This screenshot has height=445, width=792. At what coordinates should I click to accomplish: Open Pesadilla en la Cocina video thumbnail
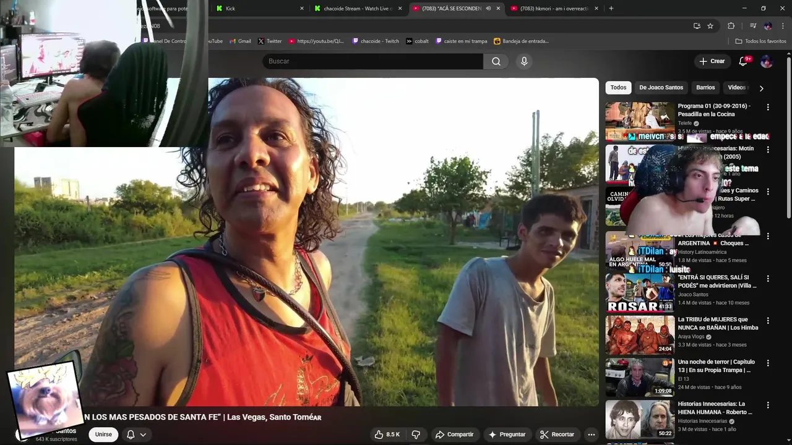point(640,122)
